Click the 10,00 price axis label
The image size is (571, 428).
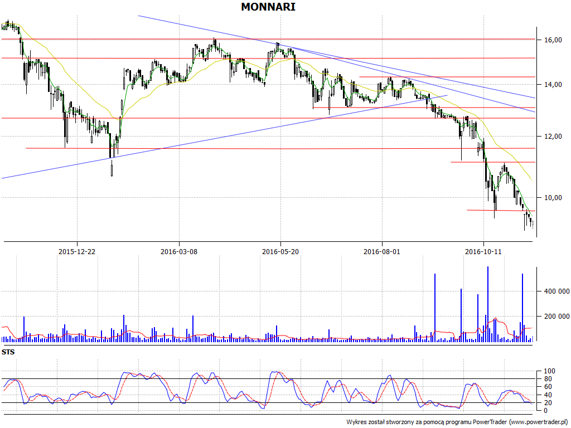pos(553,198)
